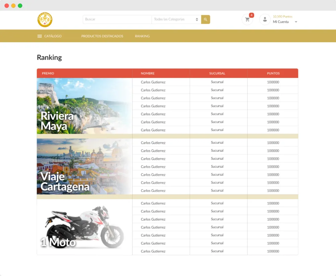This screenshot has height=276, width=336.
Task: Select Productos Destacados in the navigation
Action: (x=102, y=36)
